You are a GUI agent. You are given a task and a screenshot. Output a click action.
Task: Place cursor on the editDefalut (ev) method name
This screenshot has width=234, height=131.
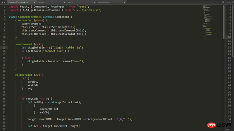click(25, 75)
